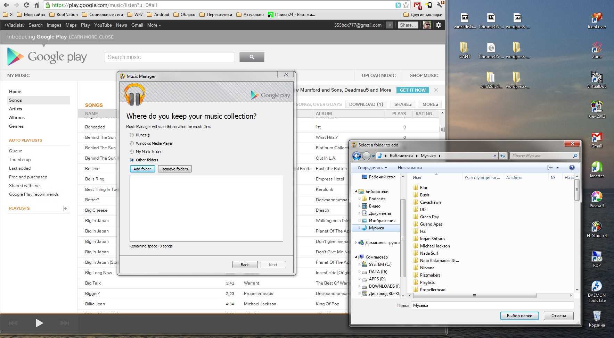Click the Add folder button
Viewport: 614px width, 338px height.
click(142, 169)
